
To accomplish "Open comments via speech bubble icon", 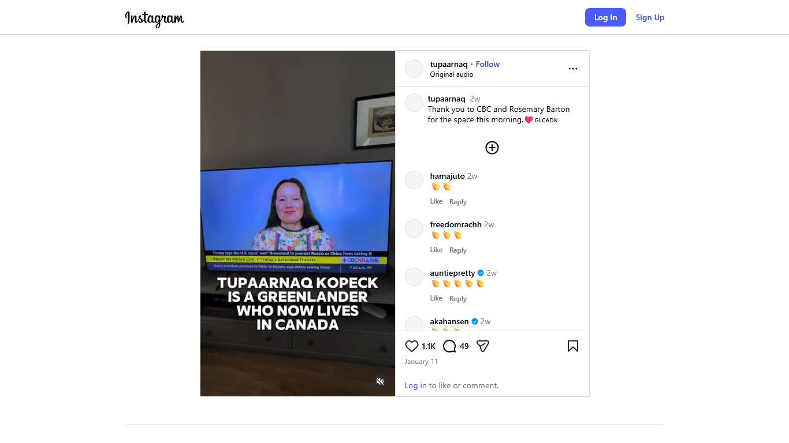I will click(x=449, y=346).
